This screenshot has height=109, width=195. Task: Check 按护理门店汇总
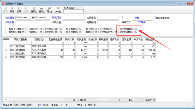[x=44, y=32]
